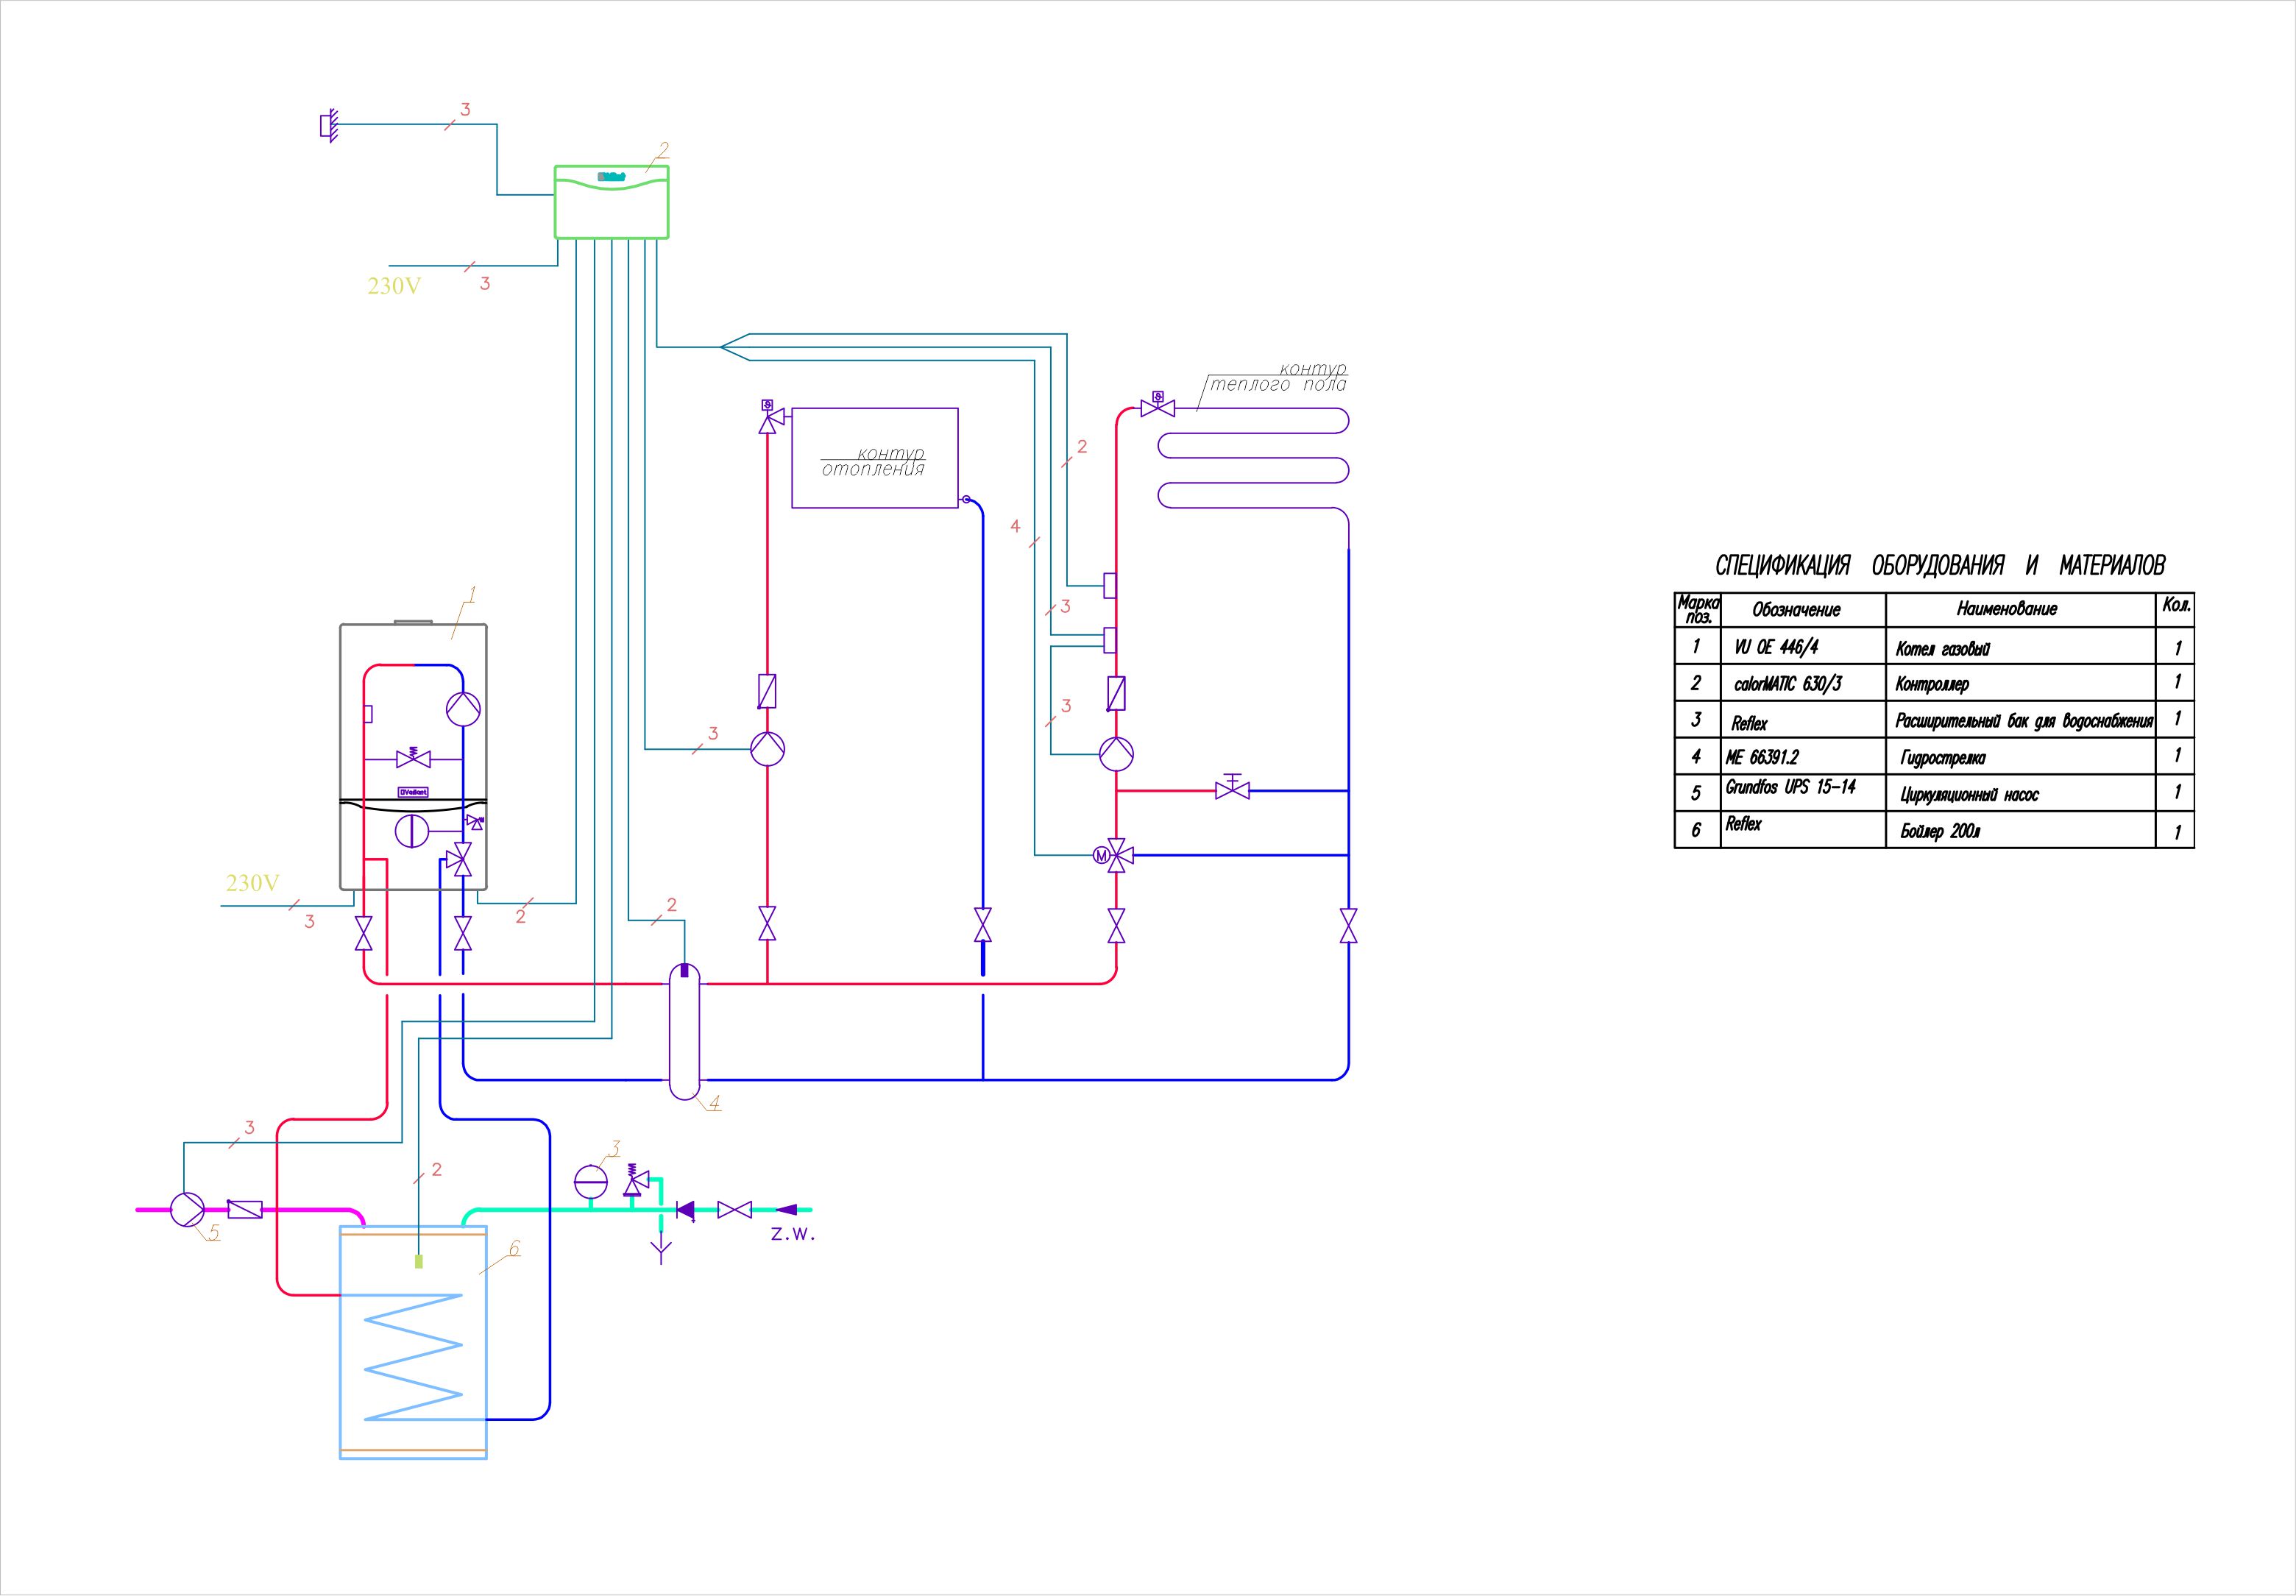Viewport: 2296px width, 1596px height.
Task: Select table cell 'Grundfos UPS 15-14'
Action: point(1790,788)
